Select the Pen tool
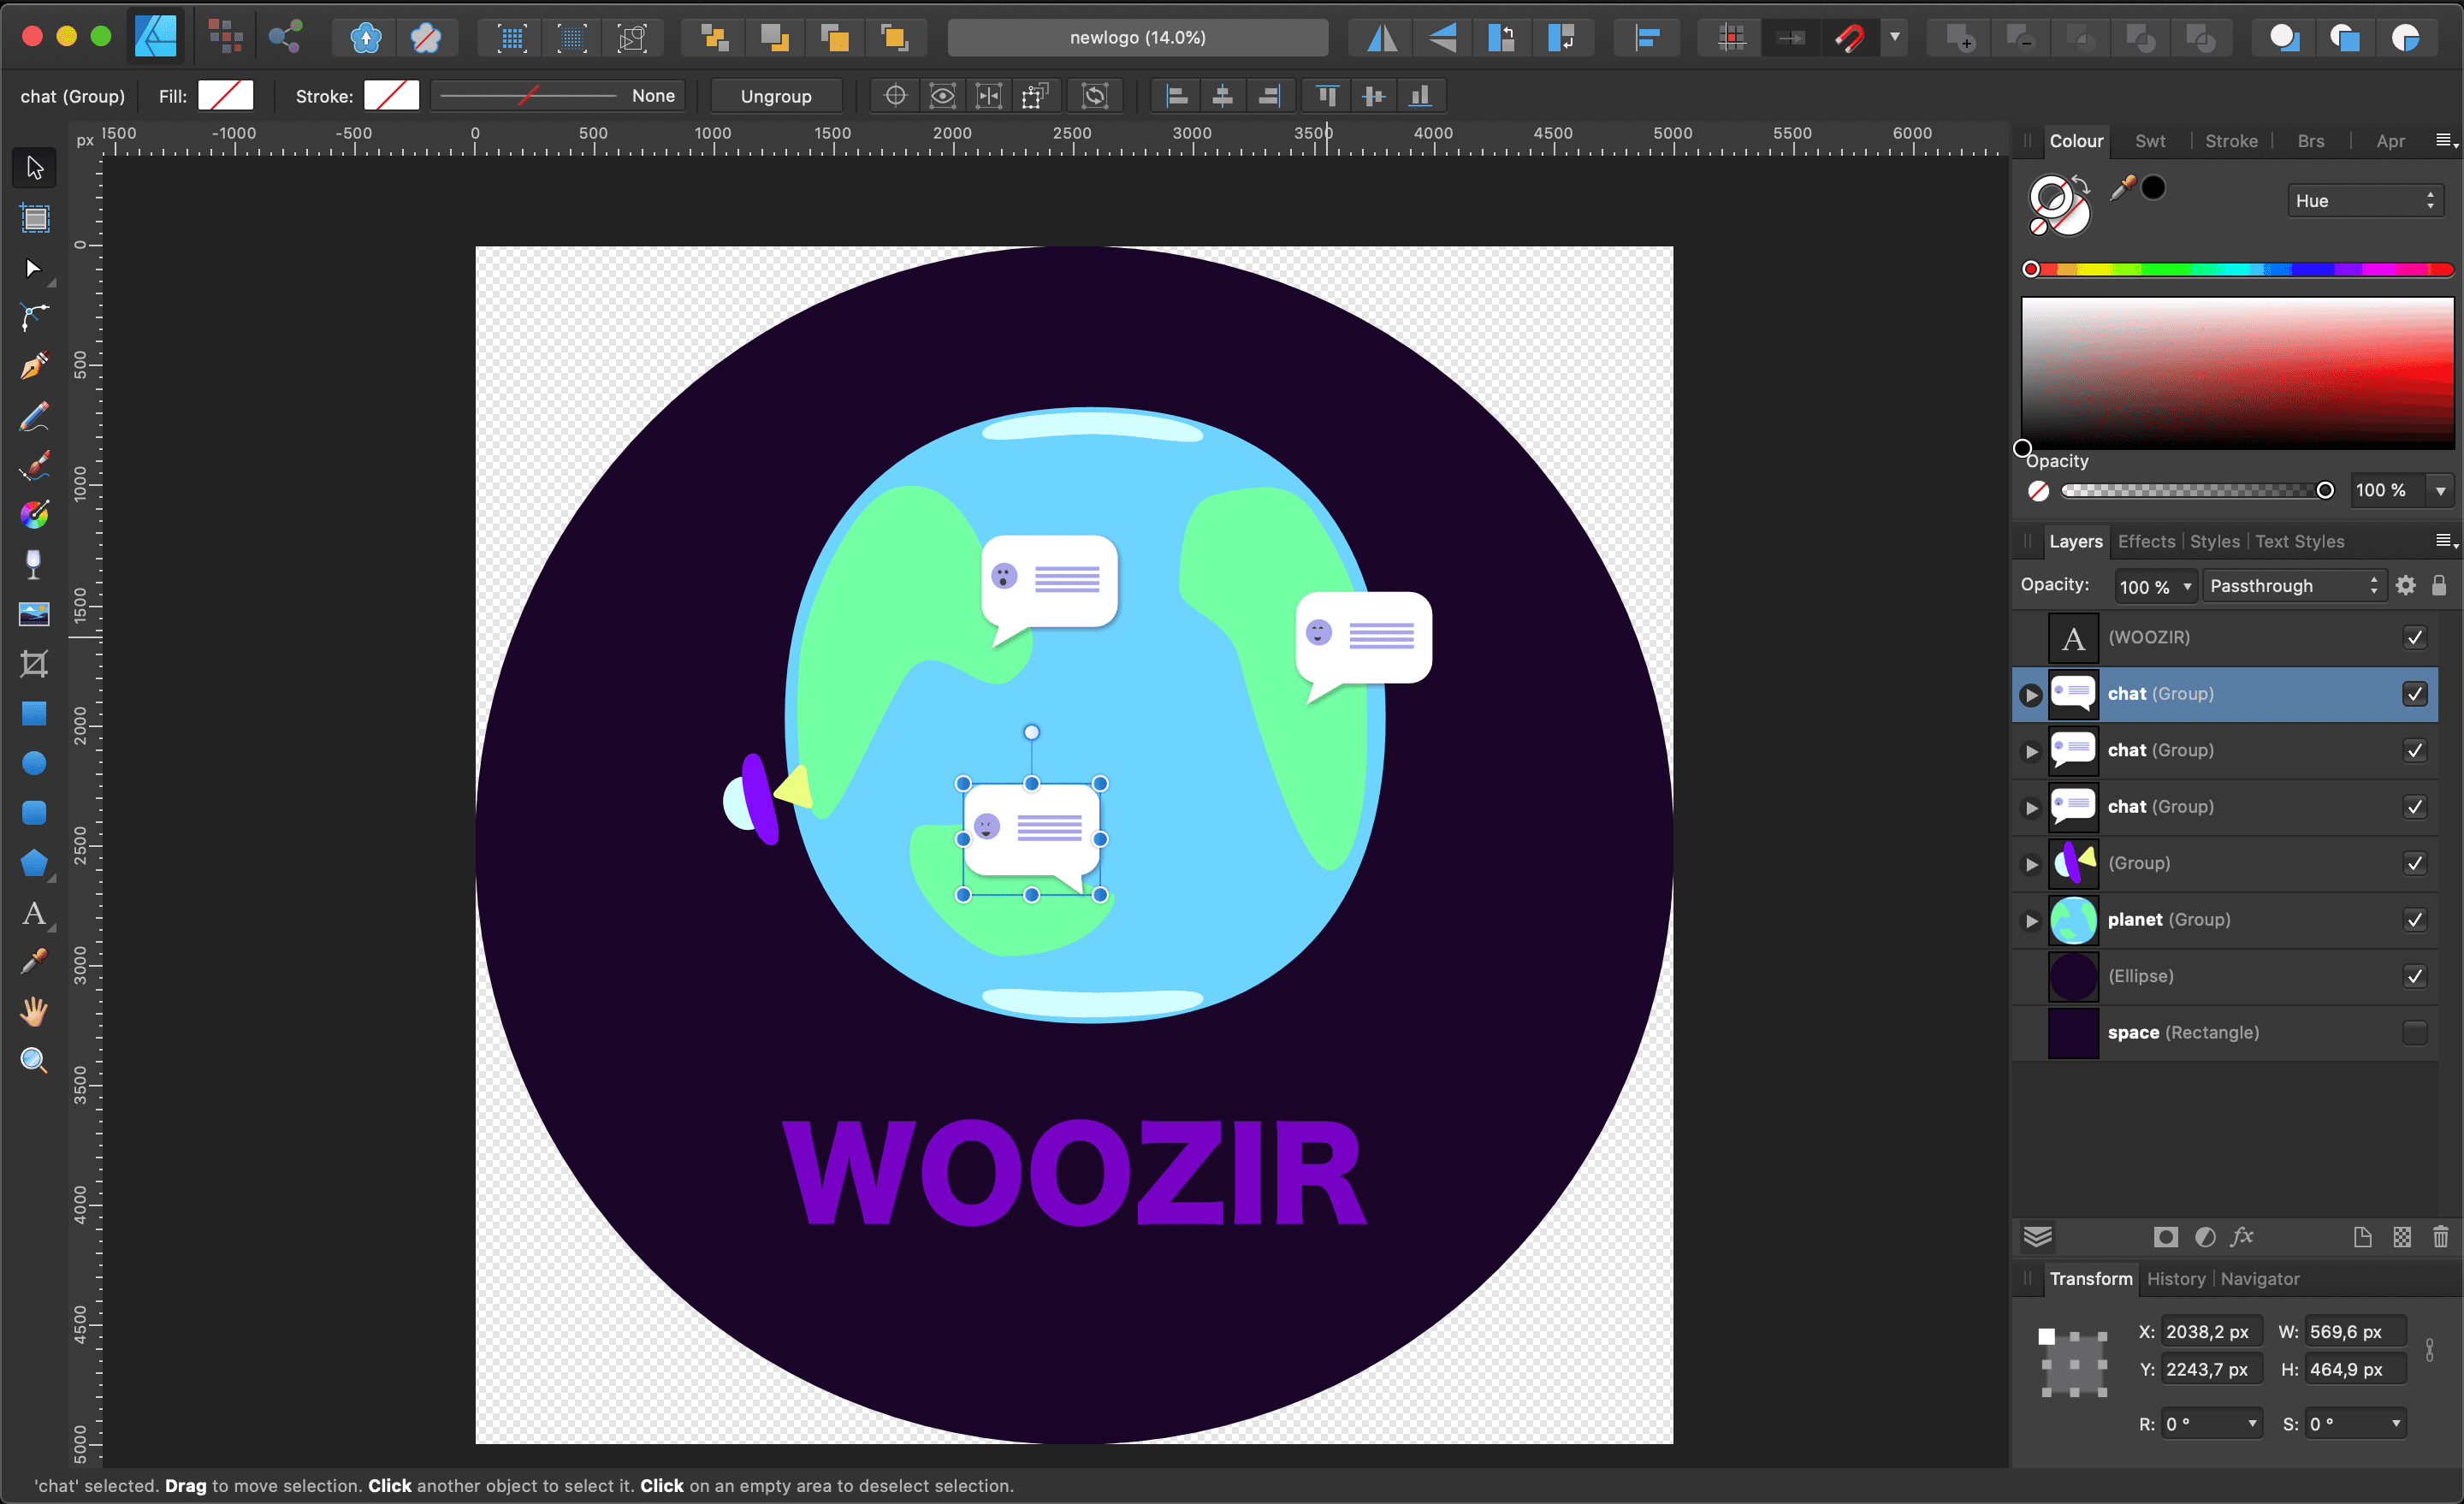 click(x=34, y=367)
